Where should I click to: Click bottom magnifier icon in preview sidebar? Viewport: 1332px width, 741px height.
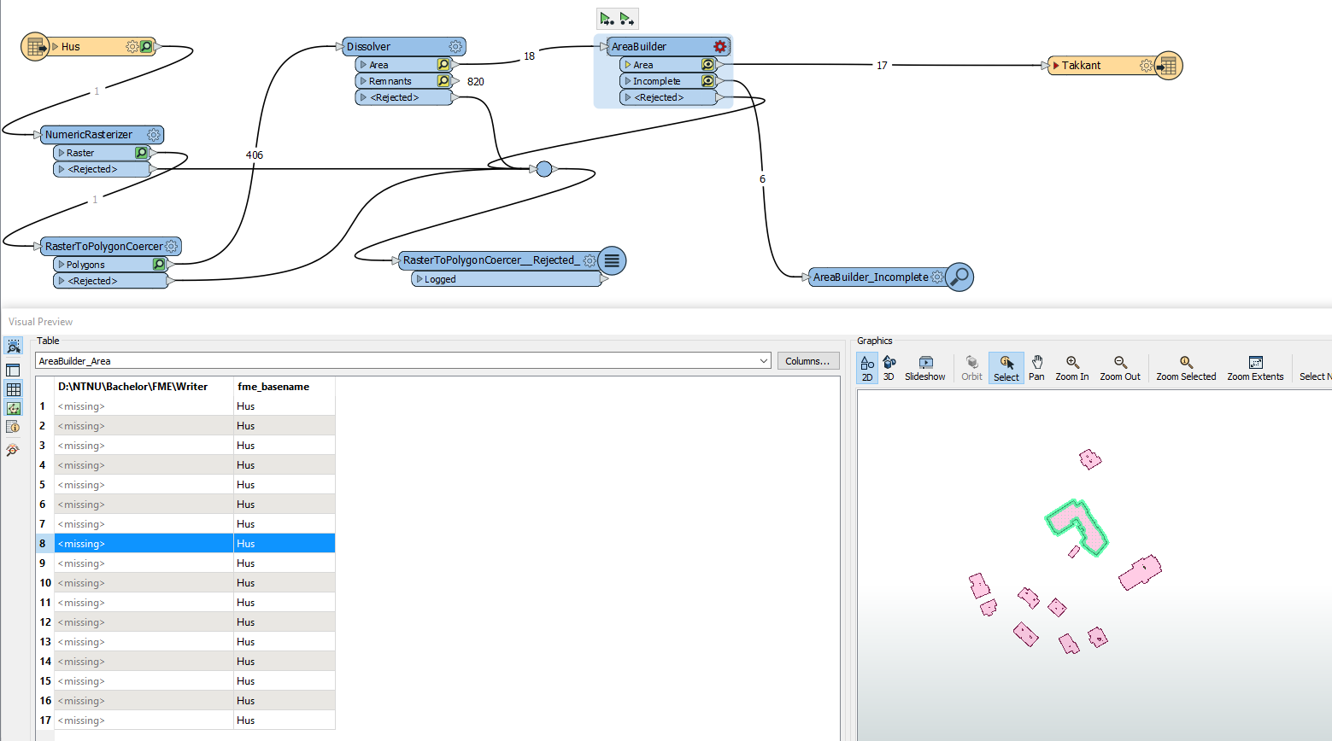click(13, 449)
